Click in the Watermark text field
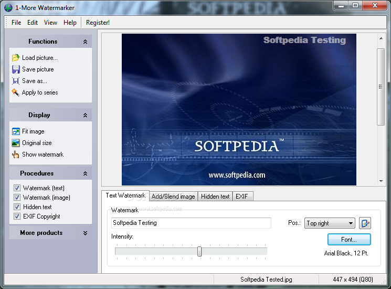Viewport: 391px width, 289px height. point(191,223)
